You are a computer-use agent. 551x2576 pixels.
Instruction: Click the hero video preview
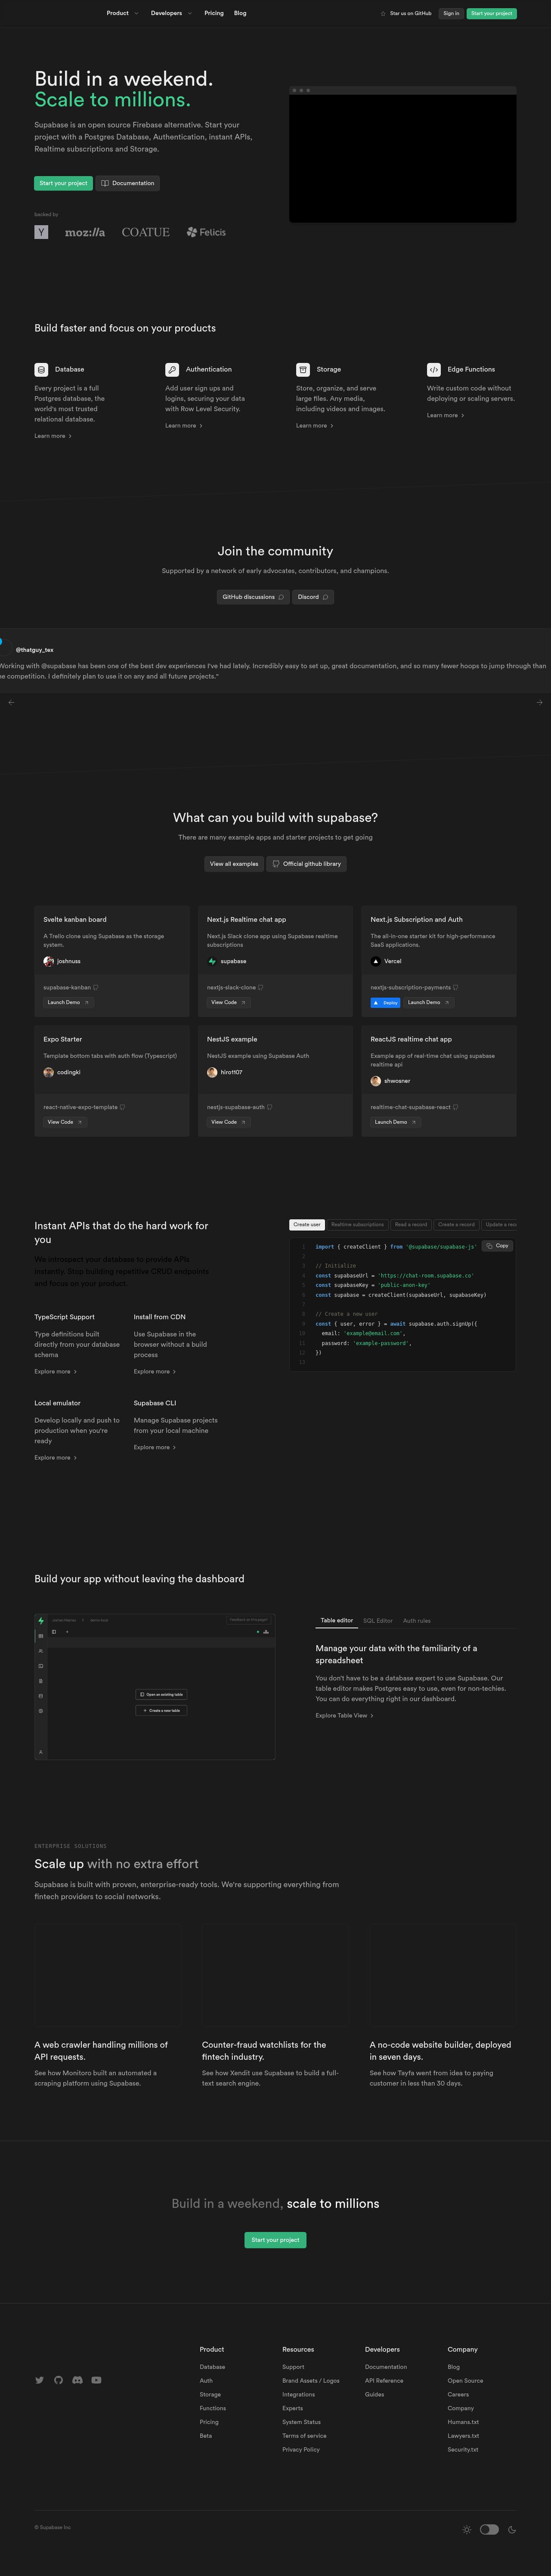coord(403,155)
